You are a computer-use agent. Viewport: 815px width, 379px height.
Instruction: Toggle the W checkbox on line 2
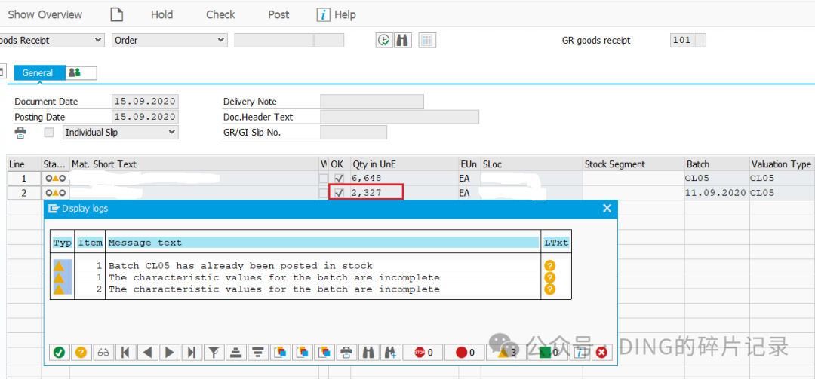(x=323, y=193)
